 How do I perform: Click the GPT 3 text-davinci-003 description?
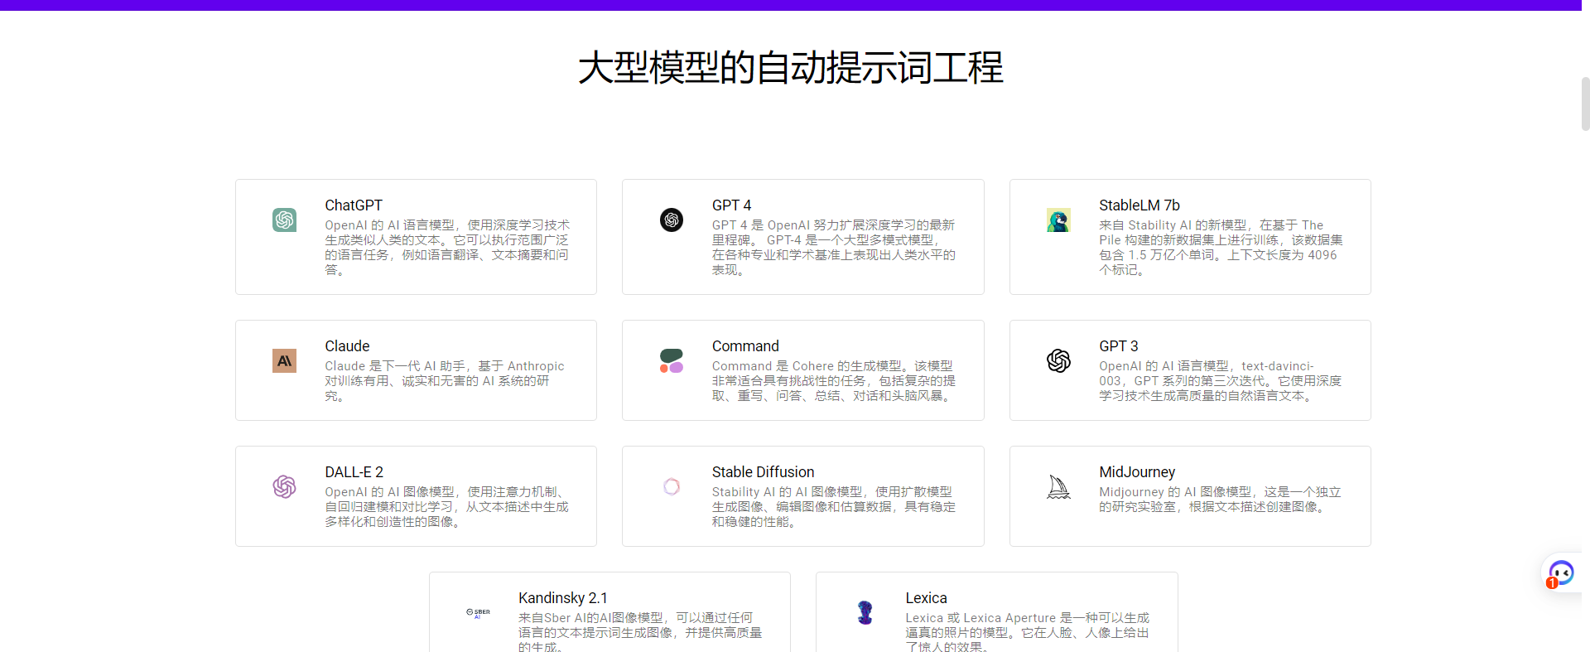[1221, 381]
